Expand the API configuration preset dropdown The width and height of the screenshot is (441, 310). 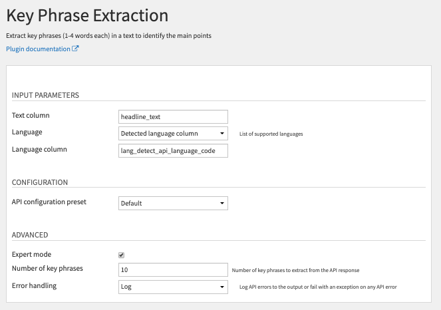click(x=173, y=203)
